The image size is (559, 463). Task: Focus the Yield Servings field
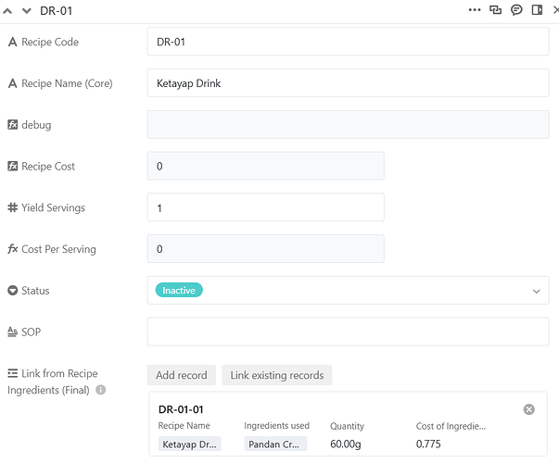tap(265, 207)
